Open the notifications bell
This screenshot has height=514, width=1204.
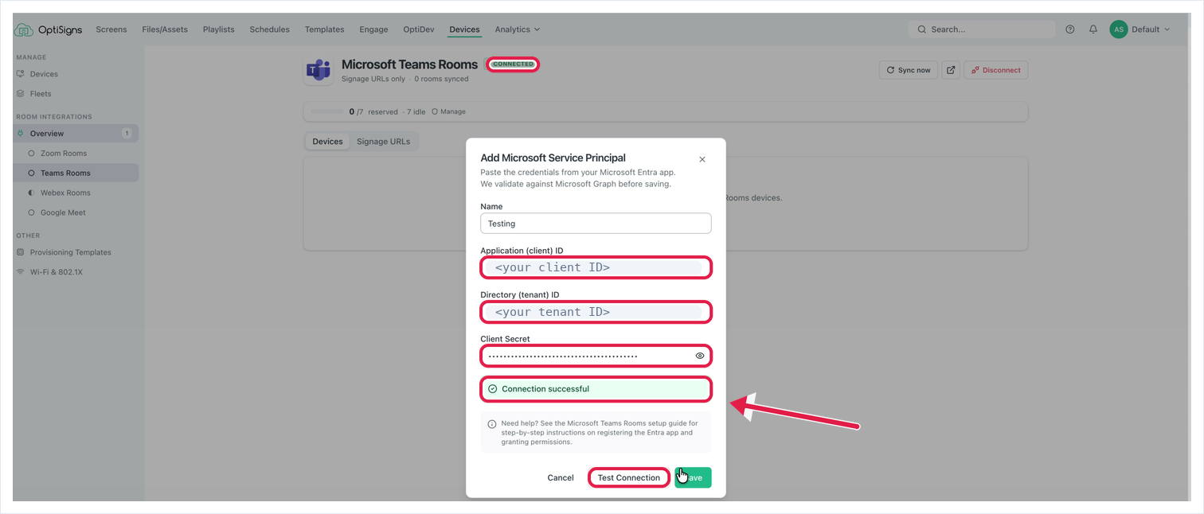tap(1093, 29)
